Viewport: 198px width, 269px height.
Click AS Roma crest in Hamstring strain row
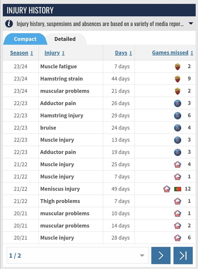[x=178, y=79]
